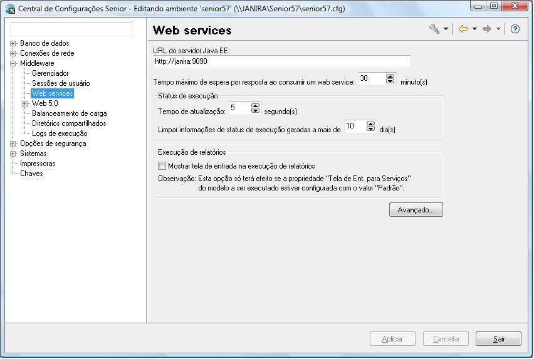534x359 pixels.
Task: Click the wait time minutes spinner
Action: 390,79
